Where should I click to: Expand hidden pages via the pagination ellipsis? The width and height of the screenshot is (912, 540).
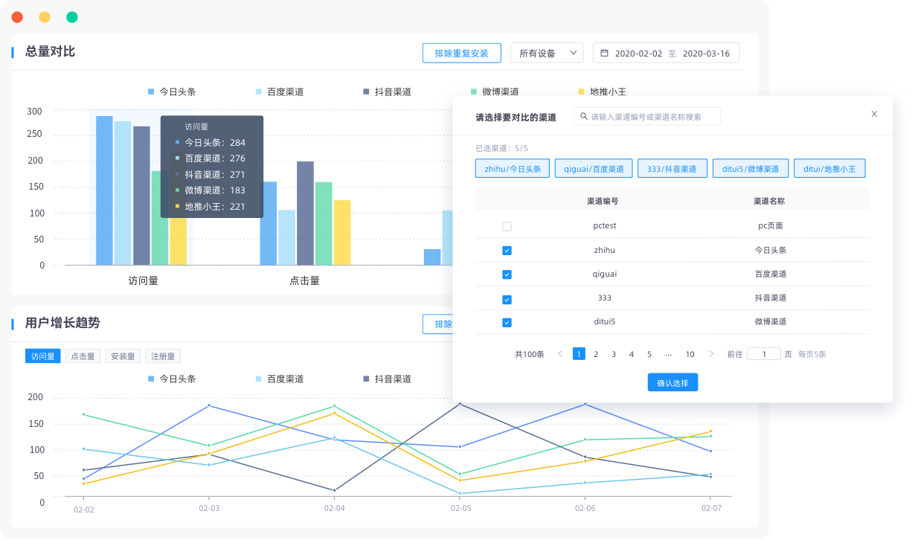click(669, 353)
